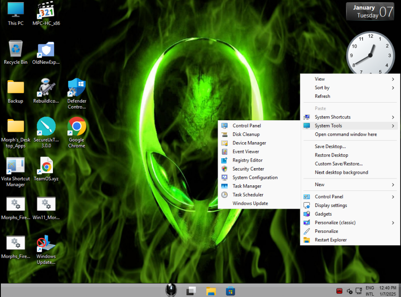Open Task Manager from the submenu
401x297 pixels.
point(259,186)
